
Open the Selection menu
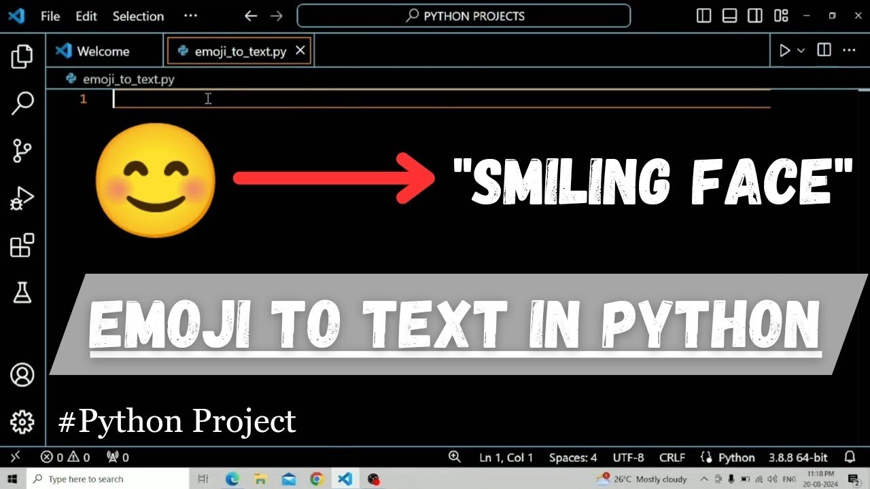point(138,16)
